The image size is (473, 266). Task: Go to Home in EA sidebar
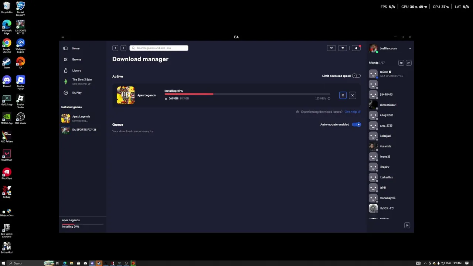click(76, 48)
